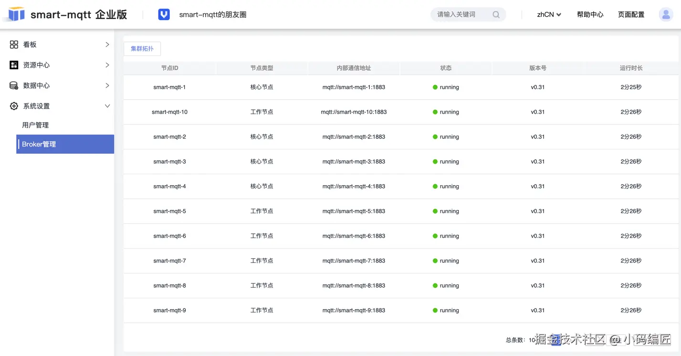The width and height of the screenshot is (681, 356).
Task: Click smart-mqtt的朋友圈 link
Action: click(213, 15)
